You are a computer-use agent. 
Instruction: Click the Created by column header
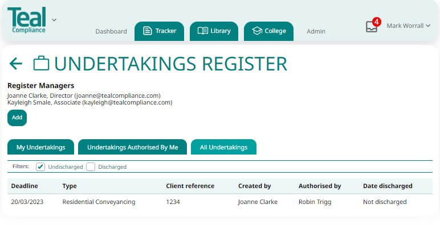tap(255, 186)
